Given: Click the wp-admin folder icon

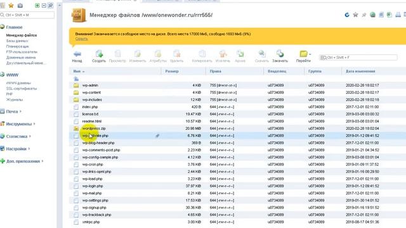Looking at the screenshot, I should [x=76, y=85].
